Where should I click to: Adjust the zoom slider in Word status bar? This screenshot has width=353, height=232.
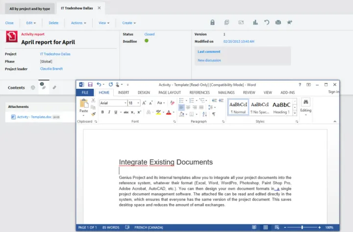point(303,228)
